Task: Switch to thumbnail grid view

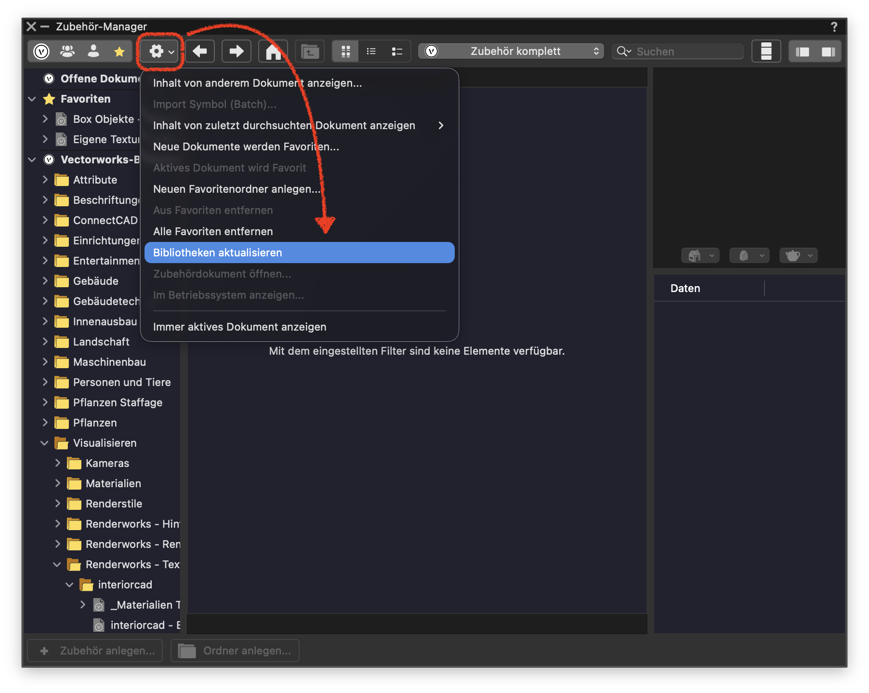Action: tap(345, 51)
